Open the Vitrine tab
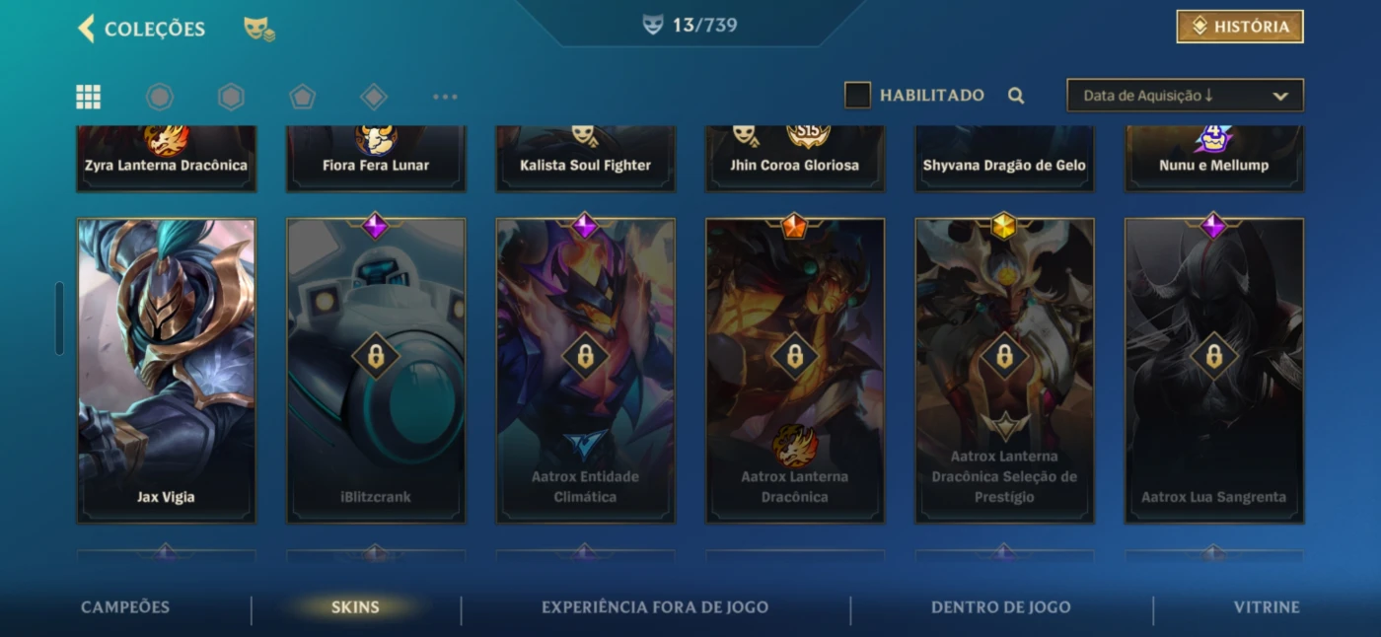Viewport: 1381px width, 637px height. click(1267, 607)
